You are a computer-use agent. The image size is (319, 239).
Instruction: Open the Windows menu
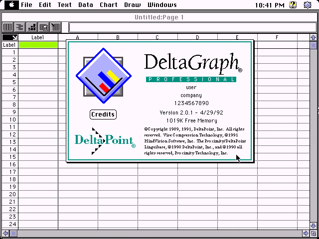(162, 5)
